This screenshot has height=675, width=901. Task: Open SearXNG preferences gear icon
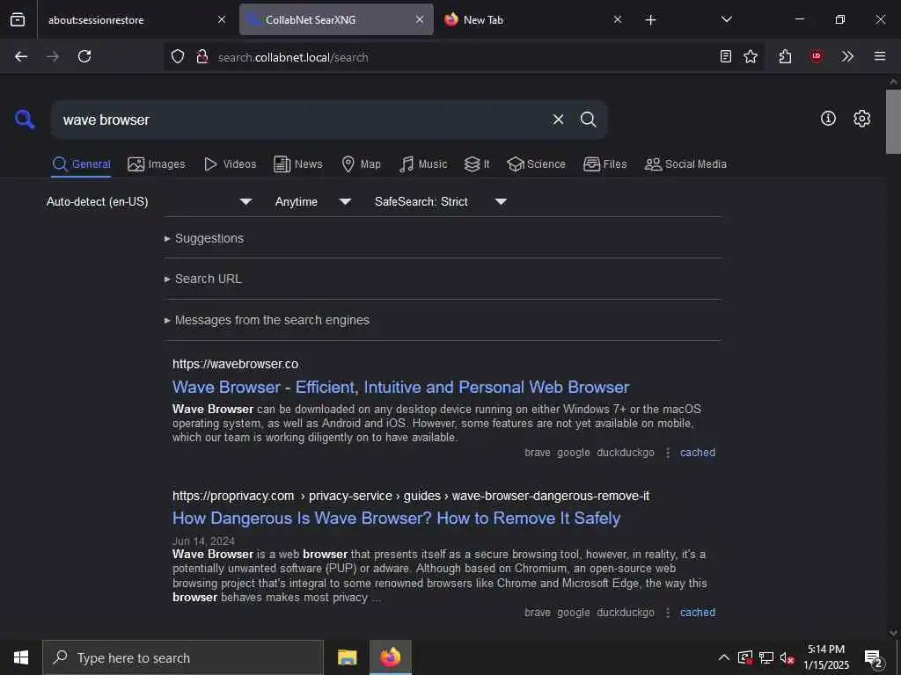tap(861, 119)
